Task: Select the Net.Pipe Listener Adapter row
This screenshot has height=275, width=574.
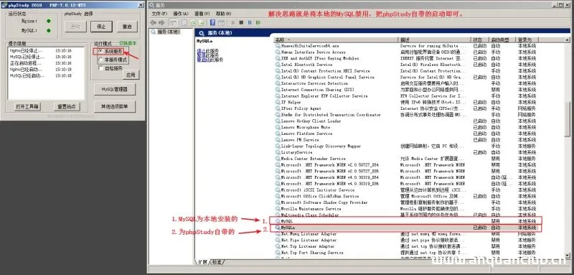Action: coord(405,241)
